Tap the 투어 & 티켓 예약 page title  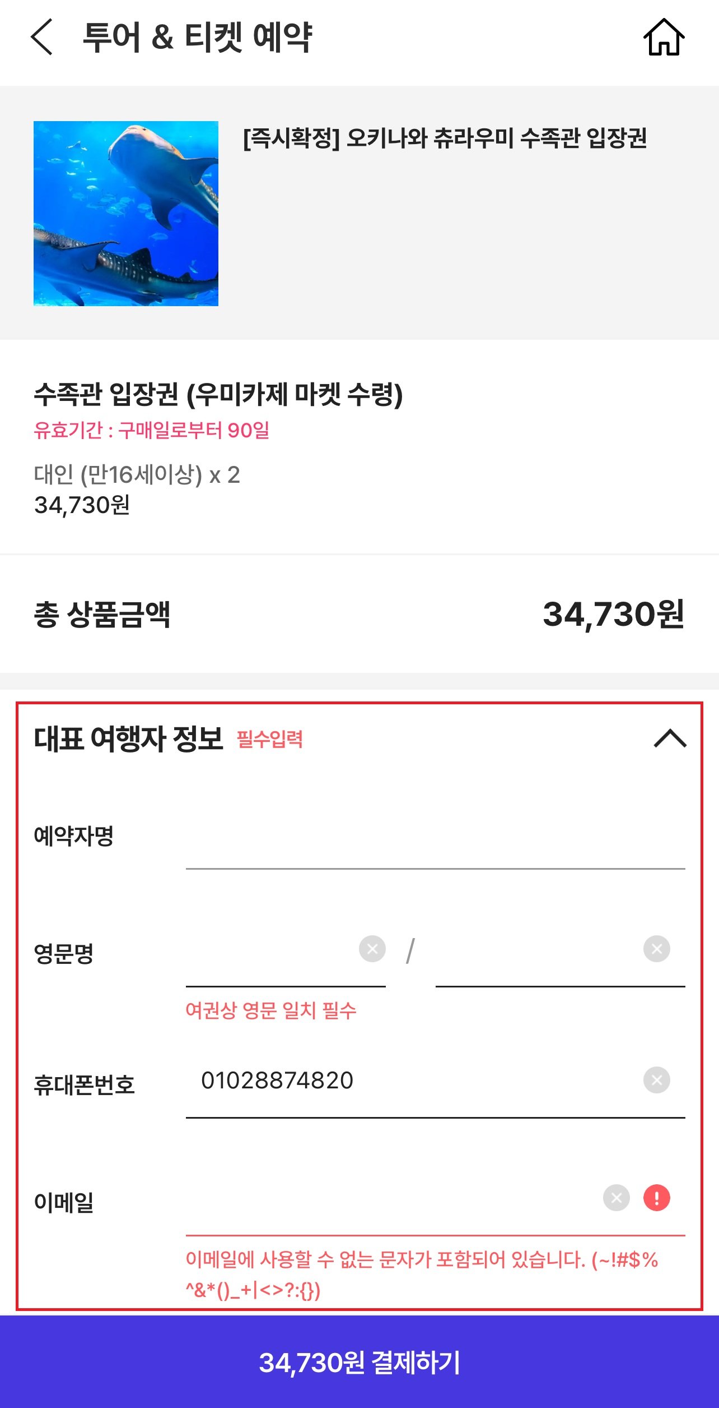point(197,38)
